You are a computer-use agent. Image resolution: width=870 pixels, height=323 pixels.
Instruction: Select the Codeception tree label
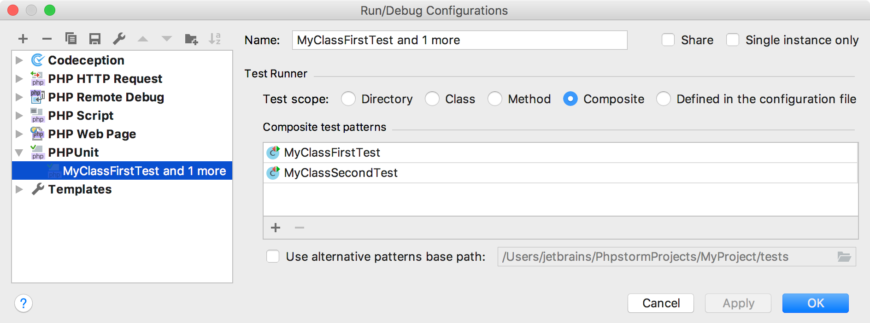(x=86, y=60)
